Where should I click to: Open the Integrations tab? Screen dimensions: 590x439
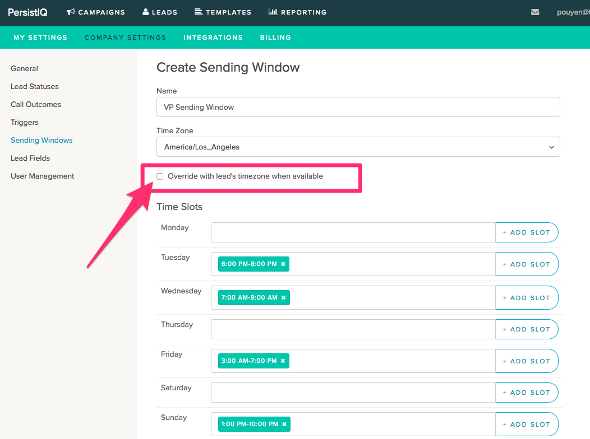[213, 38]
